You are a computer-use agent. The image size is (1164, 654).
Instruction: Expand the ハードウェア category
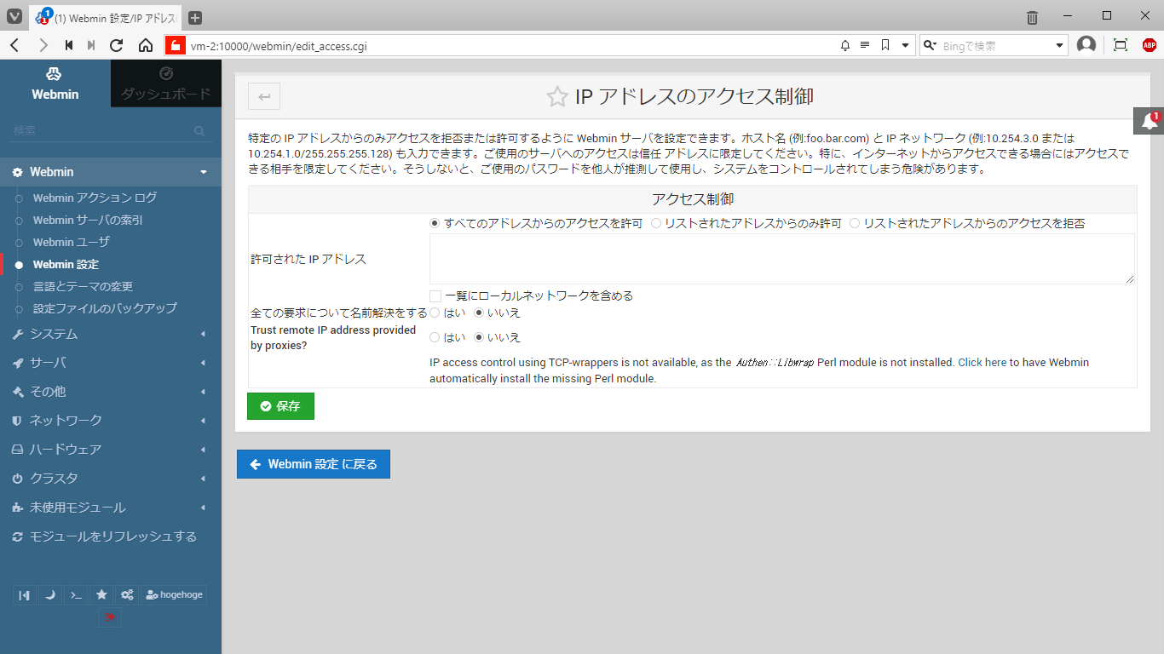click(111, 450)
